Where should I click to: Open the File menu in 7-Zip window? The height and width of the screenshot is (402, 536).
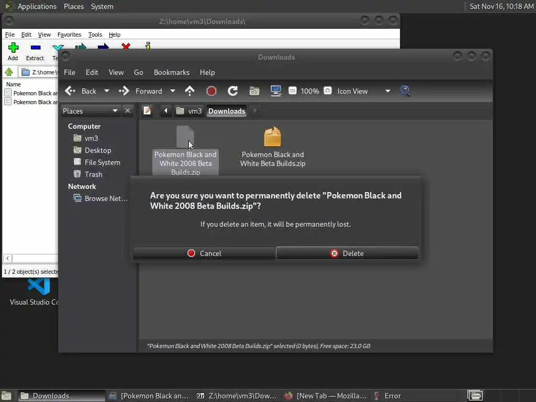9,35
